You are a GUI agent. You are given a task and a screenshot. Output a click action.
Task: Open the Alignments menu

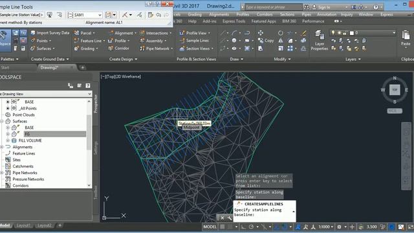[219, 14]
